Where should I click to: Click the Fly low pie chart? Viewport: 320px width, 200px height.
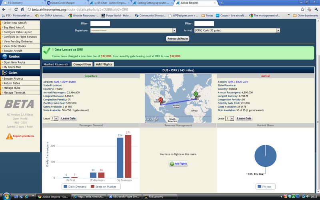click(265, 156)
